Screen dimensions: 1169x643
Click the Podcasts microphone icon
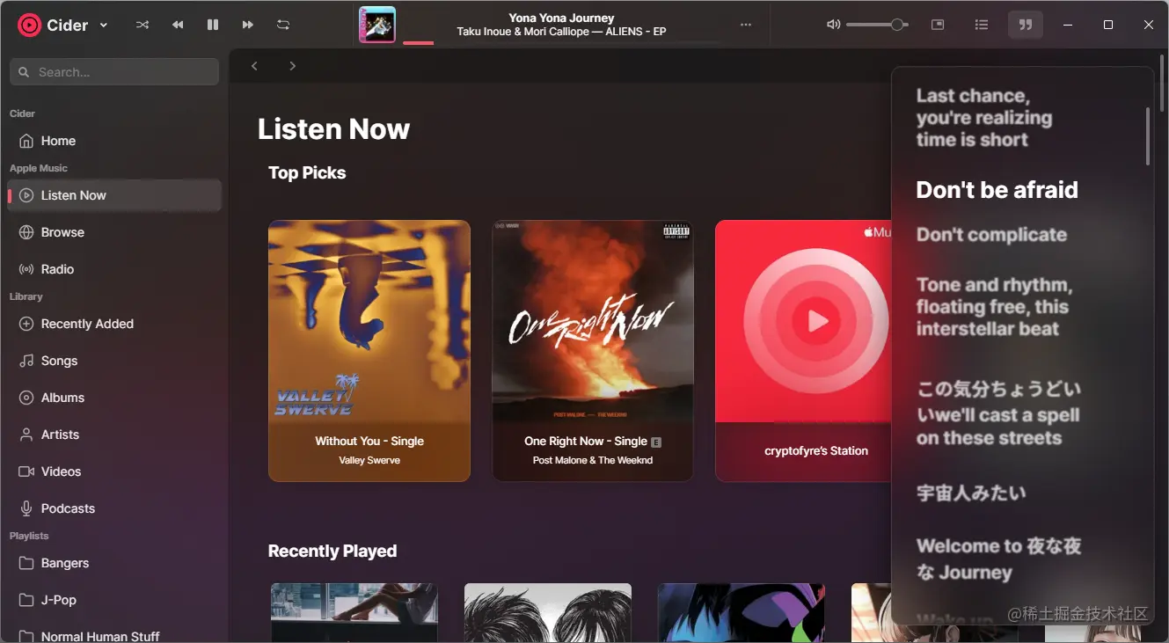tap(26, 508)
